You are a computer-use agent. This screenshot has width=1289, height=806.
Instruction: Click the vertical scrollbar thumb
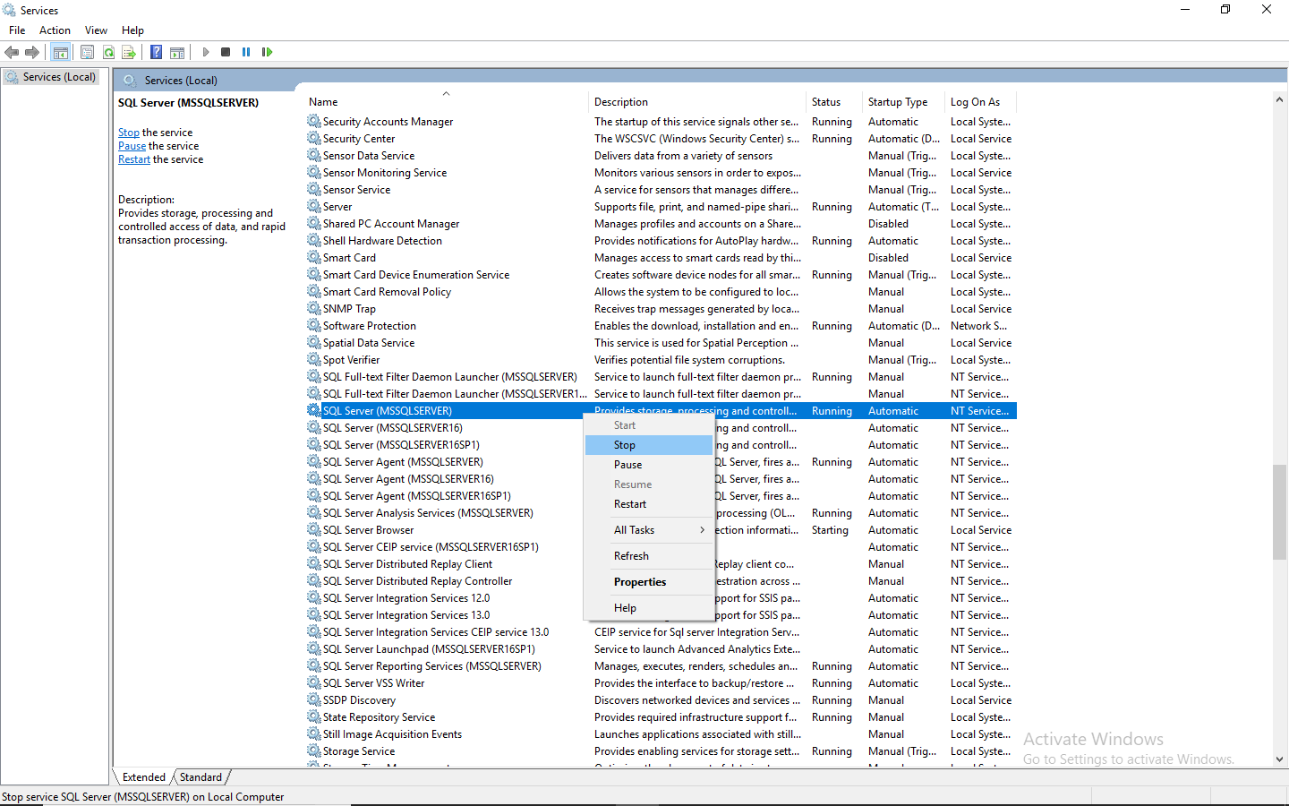[1279, 512]
